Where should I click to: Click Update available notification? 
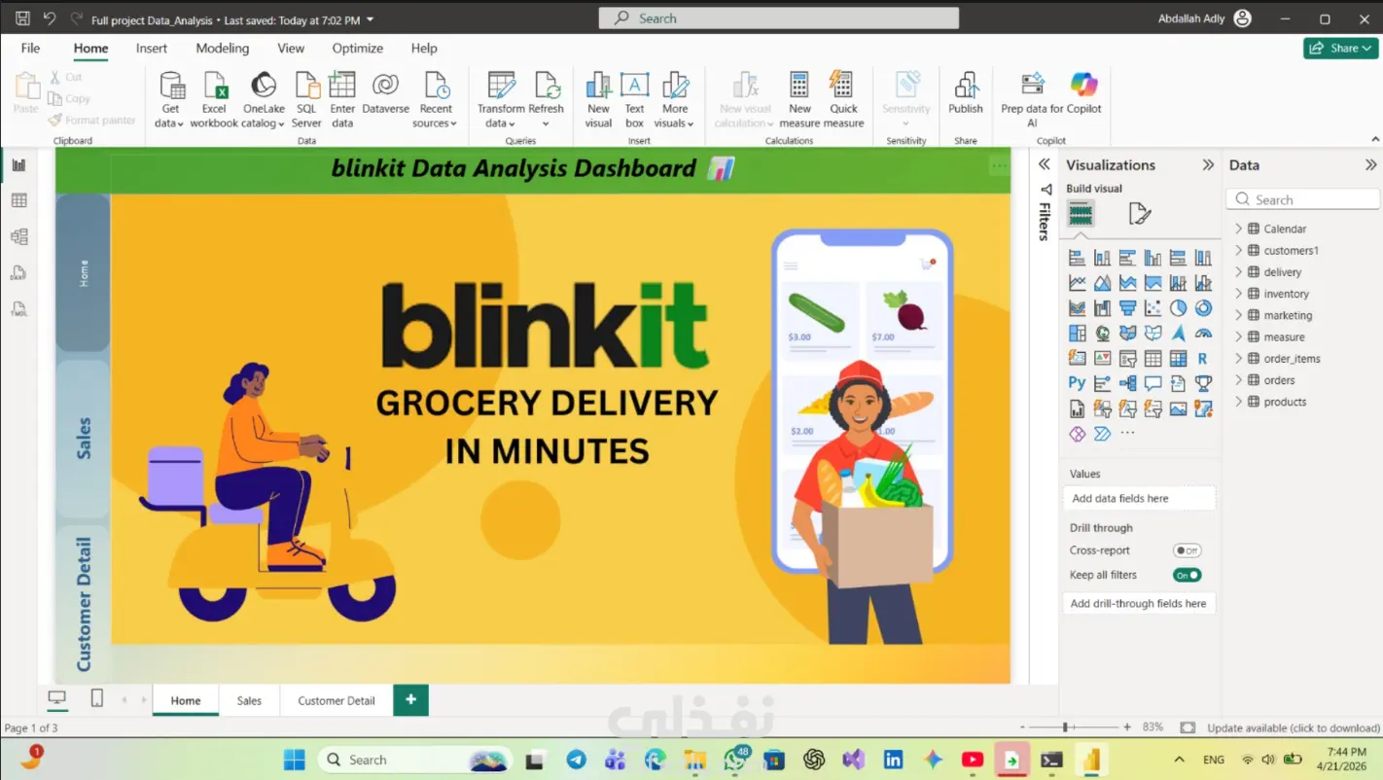point(1294,727)
